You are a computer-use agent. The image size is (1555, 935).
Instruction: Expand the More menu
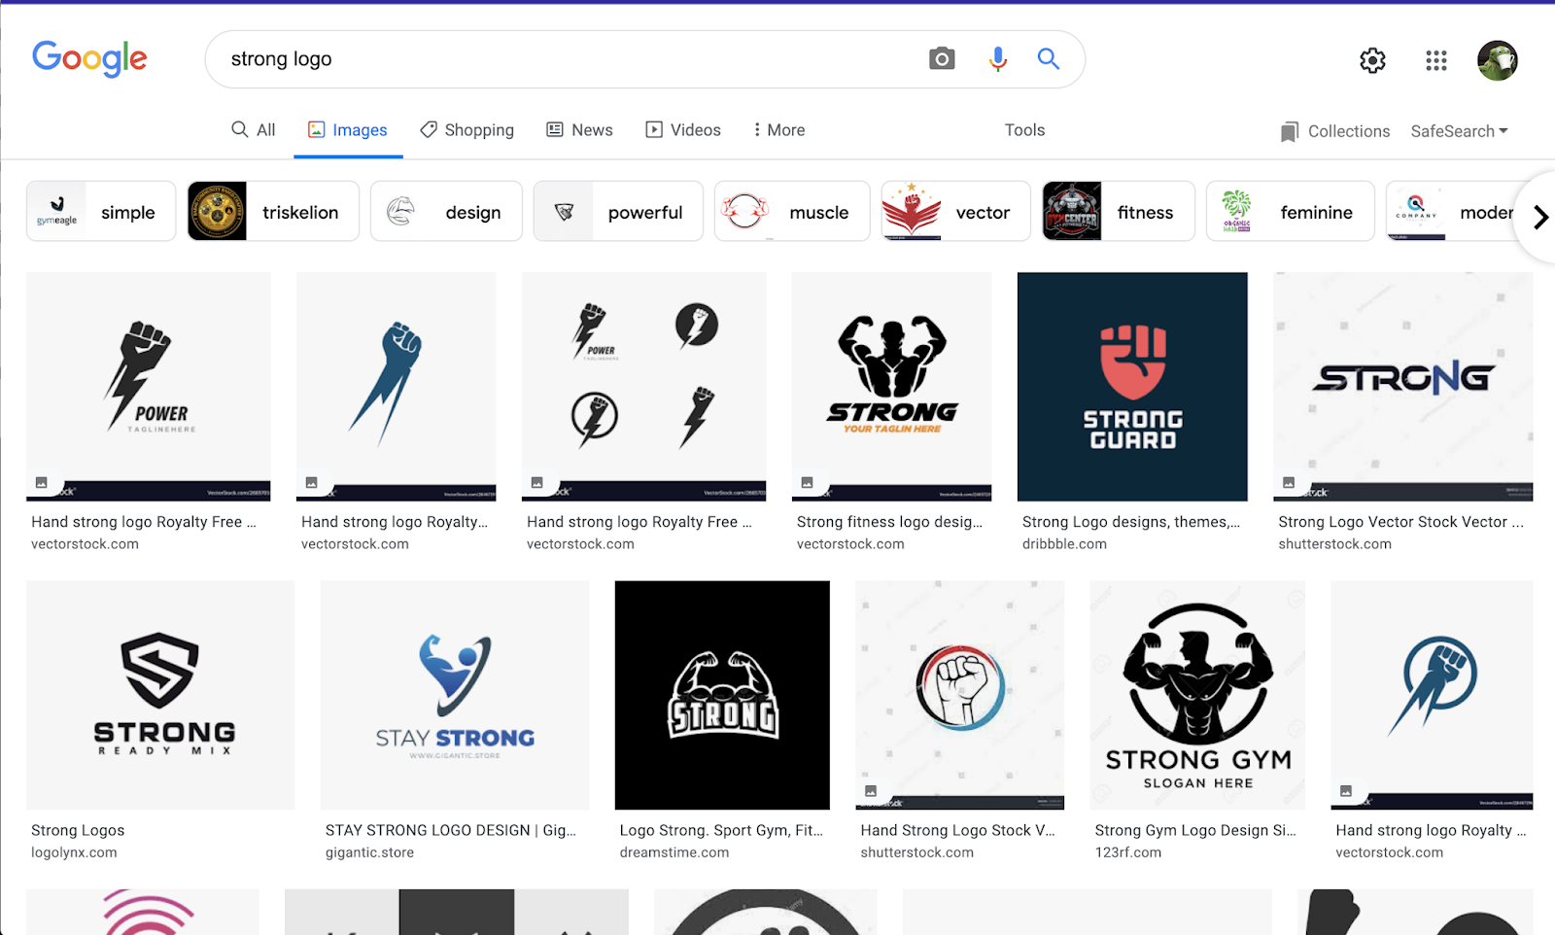pos(778,130)
